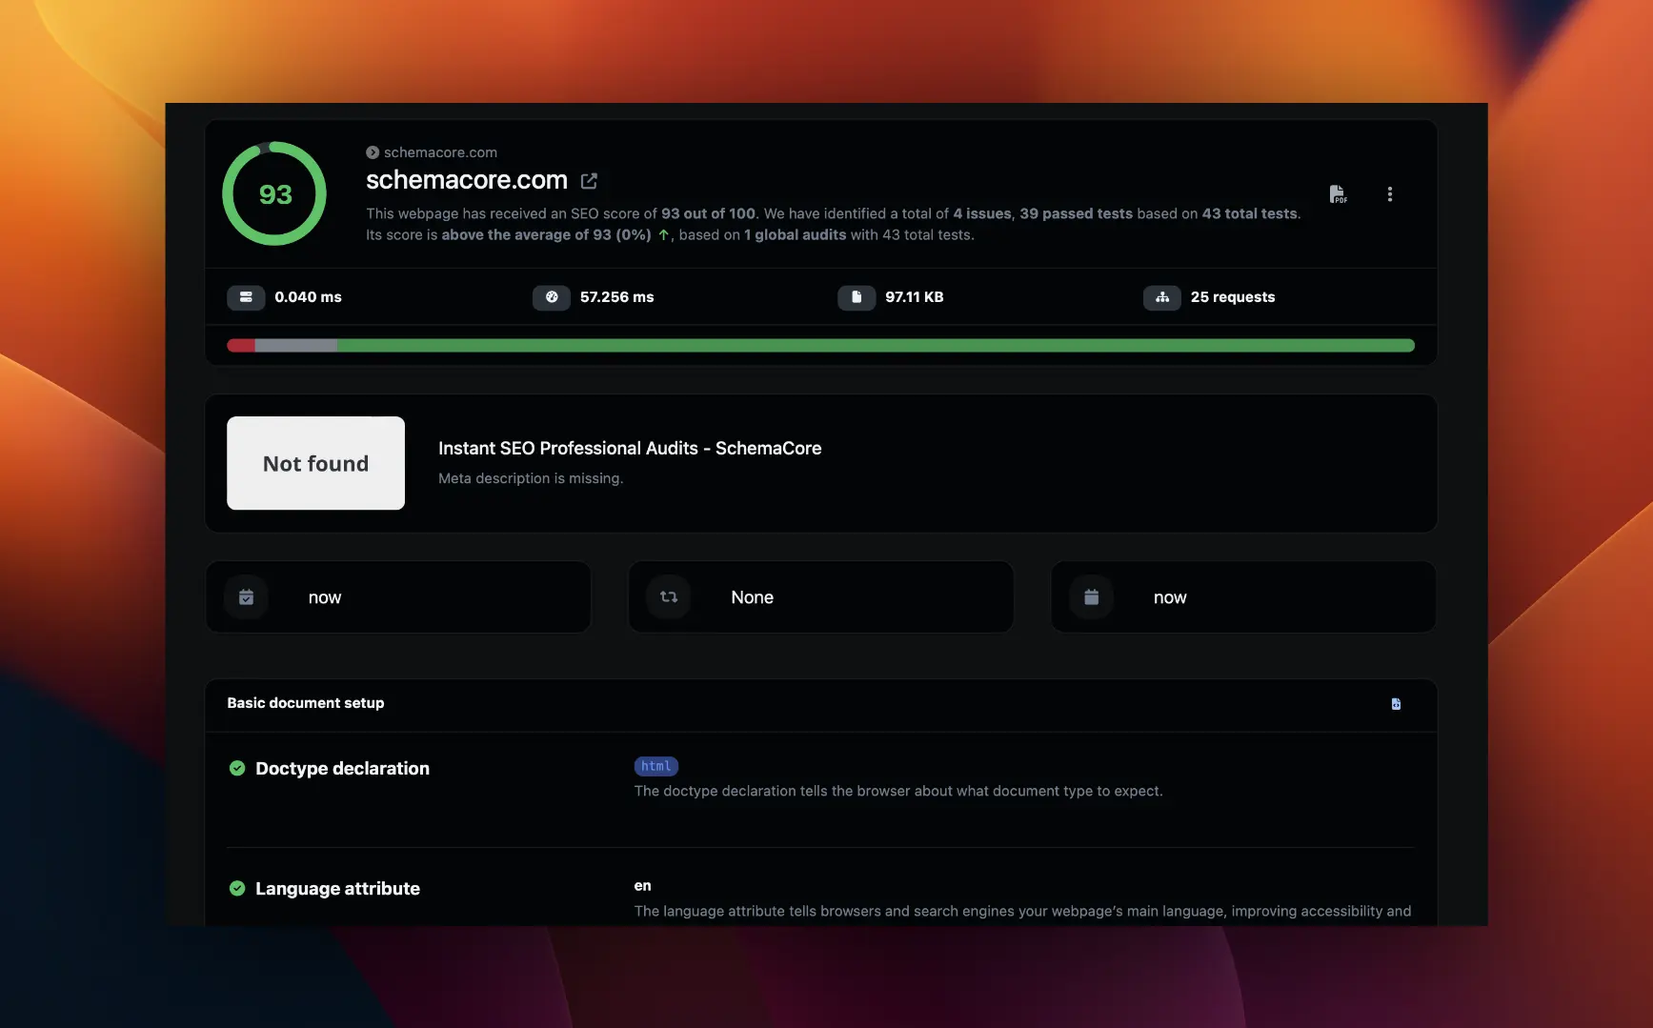
Task: Click the green score ring showing 93
Action: coord(274,193)
